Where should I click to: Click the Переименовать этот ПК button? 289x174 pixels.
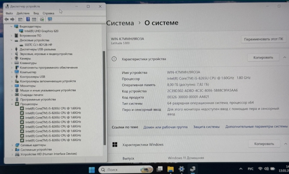(x=264, y=39)
